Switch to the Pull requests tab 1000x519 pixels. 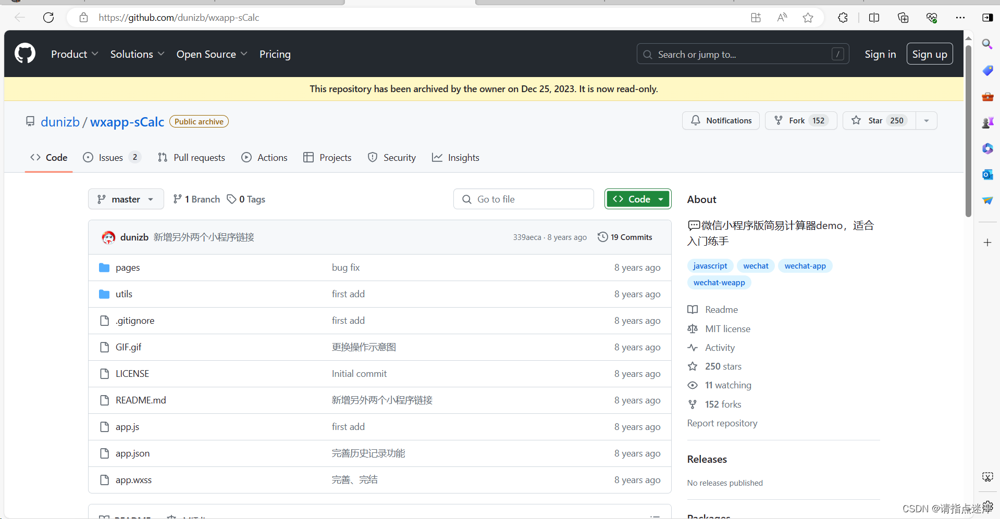tap(191, 158)
